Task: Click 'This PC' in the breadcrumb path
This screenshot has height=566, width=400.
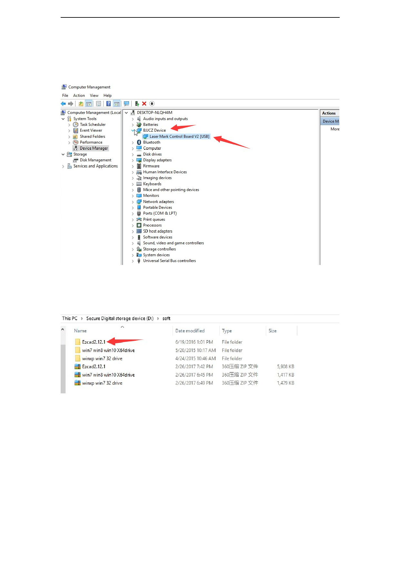Action: (x=70, y=318)
